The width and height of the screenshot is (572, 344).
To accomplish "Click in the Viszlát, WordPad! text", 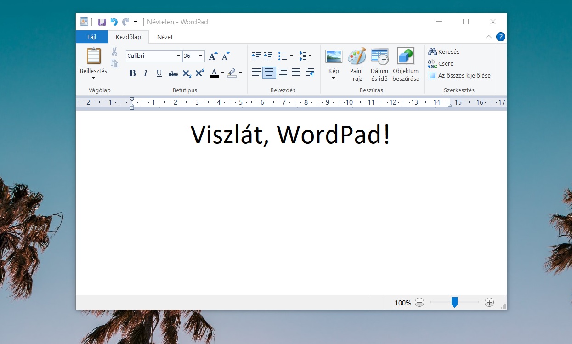I will pyautogui.click(x=290, y=134).
